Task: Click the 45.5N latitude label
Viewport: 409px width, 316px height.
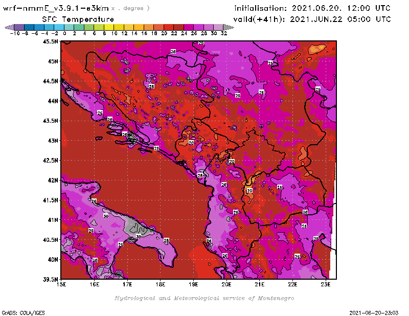Action: point(50,41)
